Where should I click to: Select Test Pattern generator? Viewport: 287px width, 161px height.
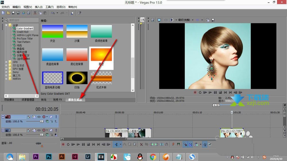pos(24,42)
